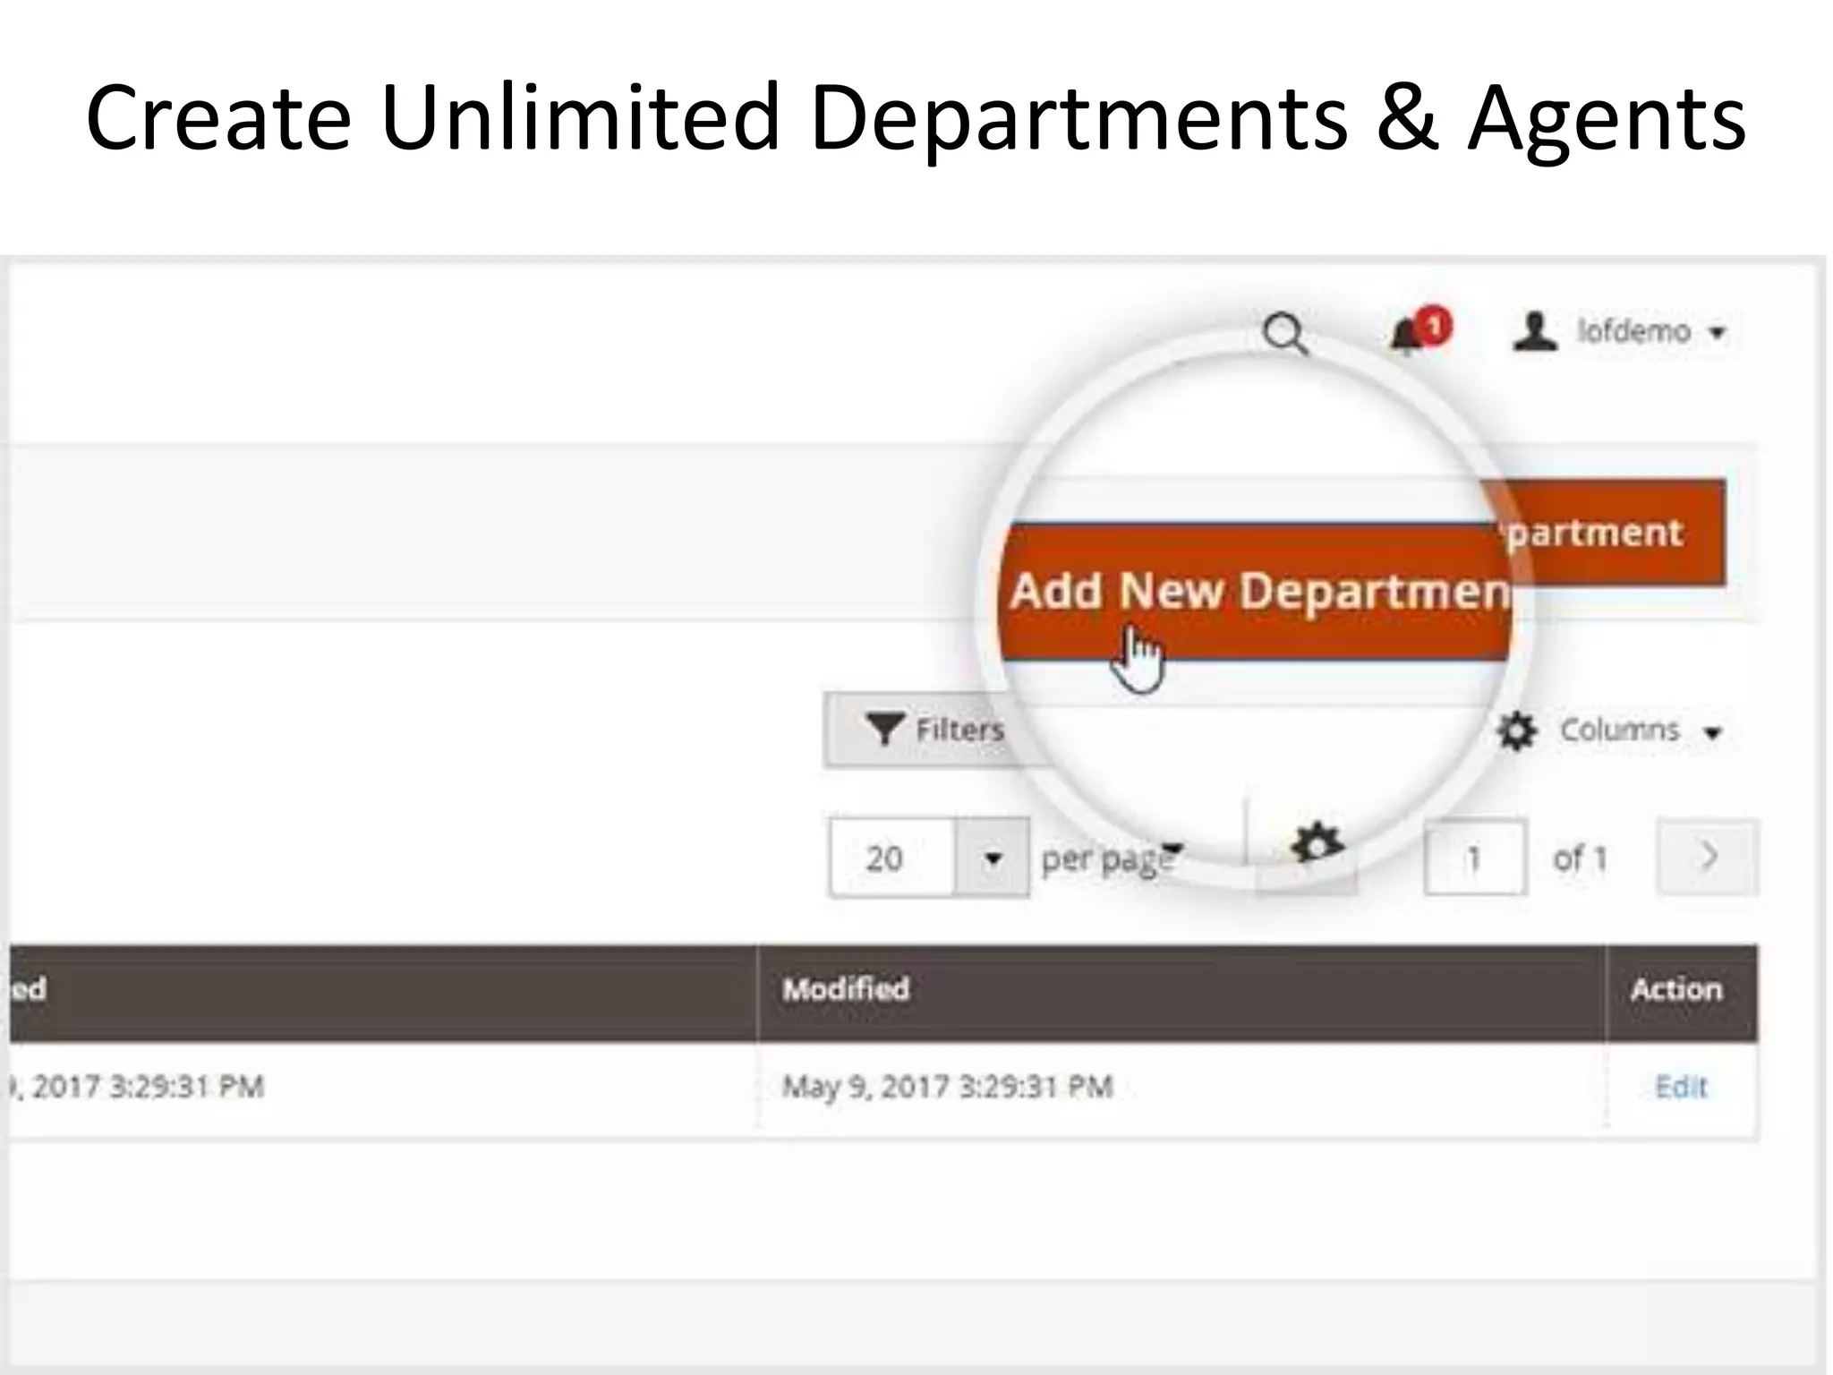This screenshot has height=1375, width=1833.
Task: Click the 20 per page field
Action: coord(891,858)
